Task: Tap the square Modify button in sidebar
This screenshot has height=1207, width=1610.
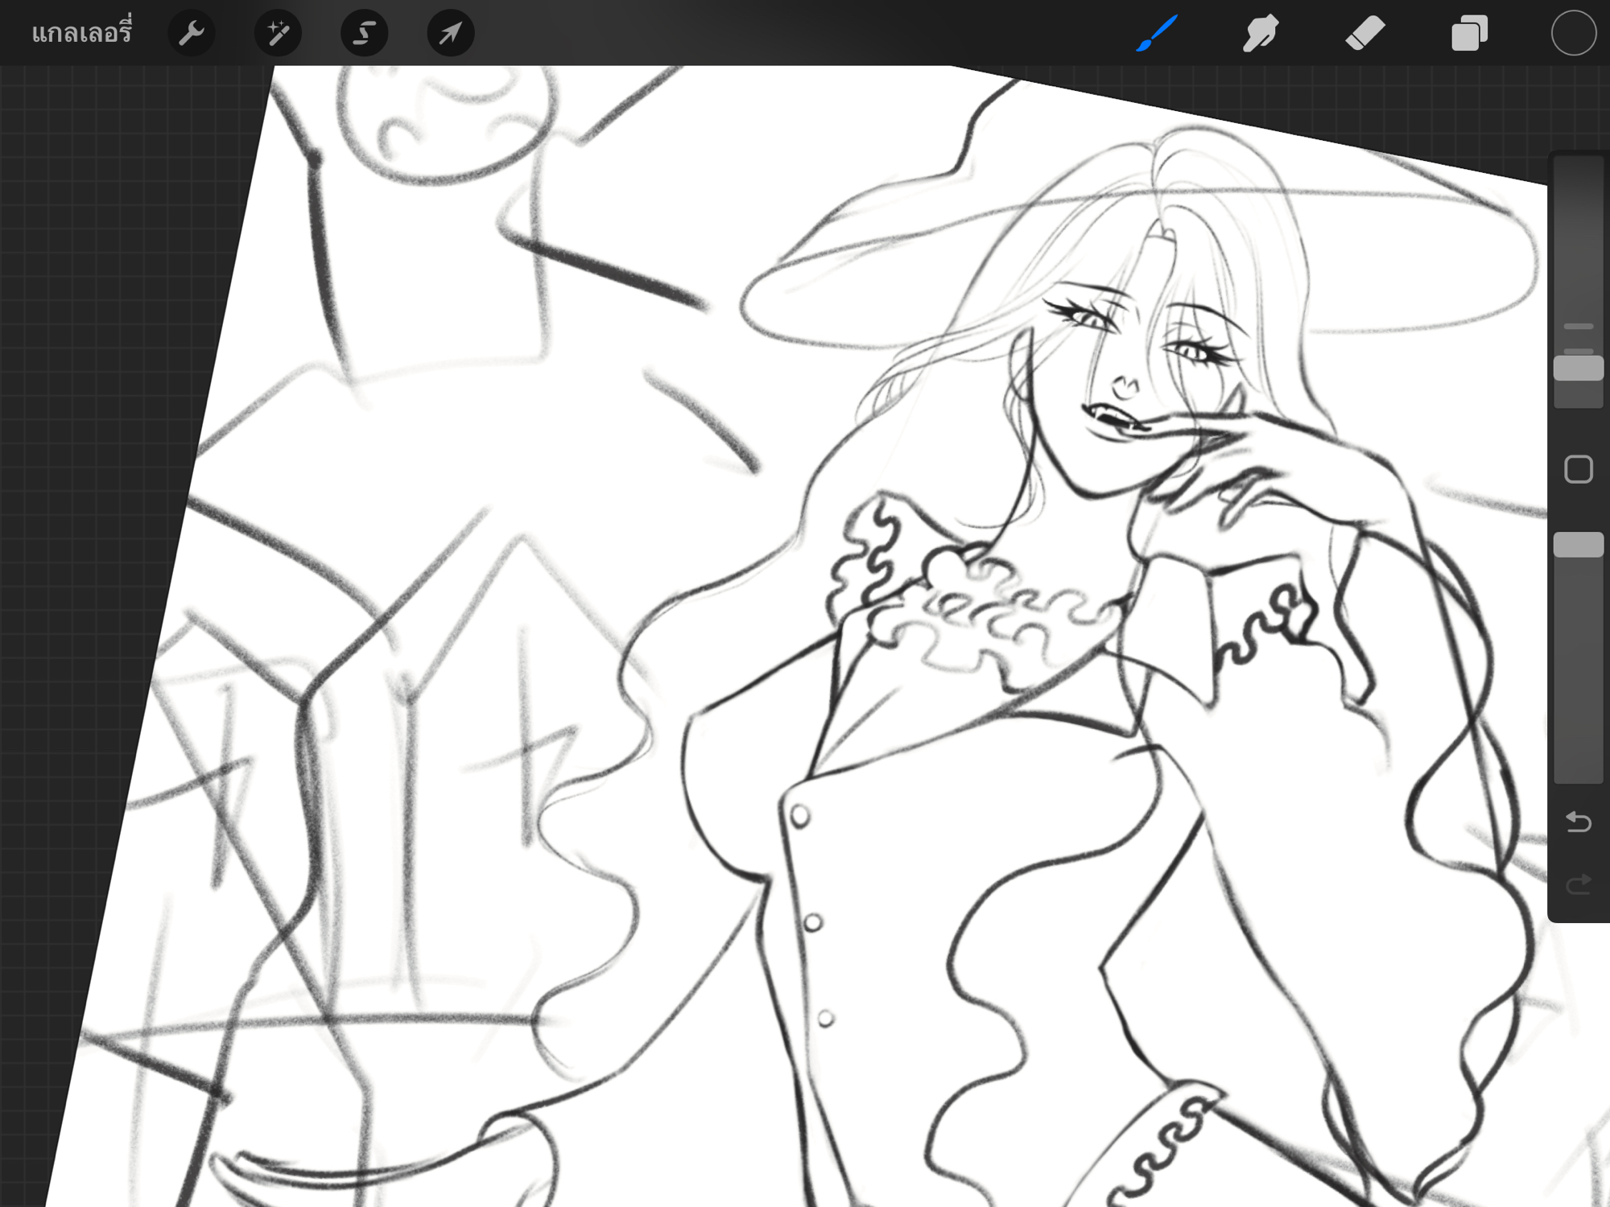Action: 1578,469
